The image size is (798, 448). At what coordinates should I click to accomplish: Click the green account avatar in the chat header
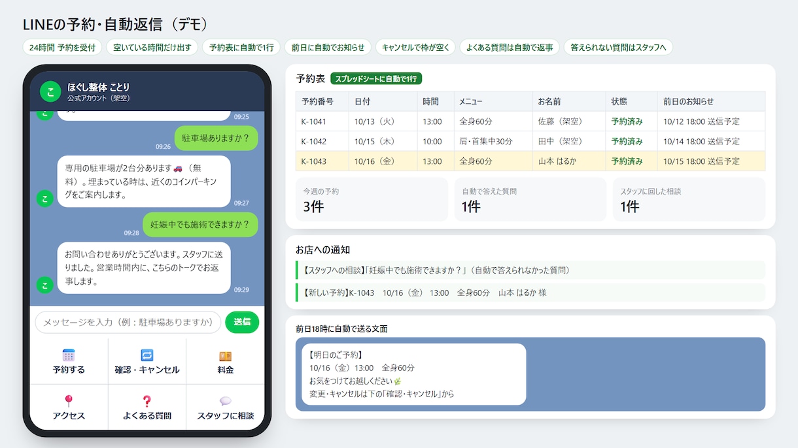click(x=50, y=91)
